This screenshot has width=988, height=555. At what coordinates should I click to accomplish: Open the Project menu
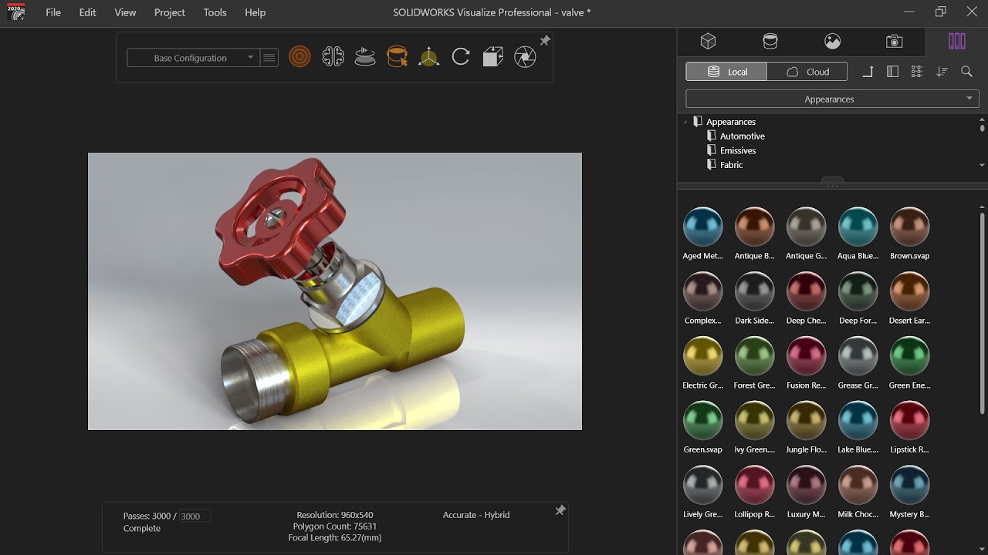click(x=170, y=12)
